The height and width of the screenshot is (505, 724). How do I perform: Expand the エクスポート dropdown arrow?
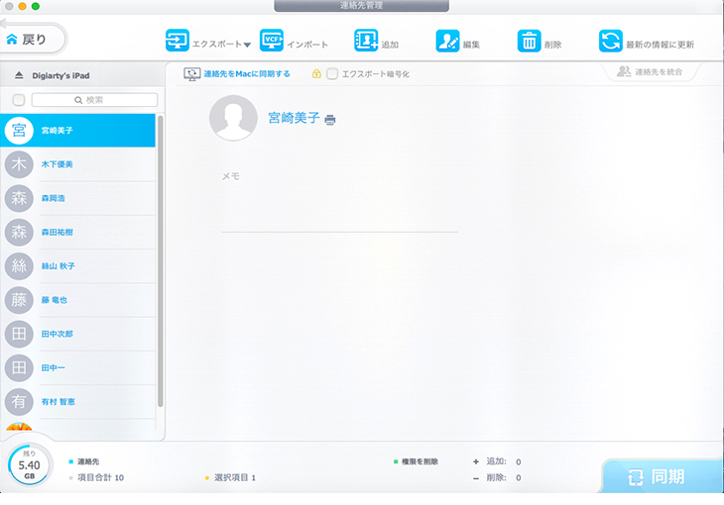coord(247,45)
